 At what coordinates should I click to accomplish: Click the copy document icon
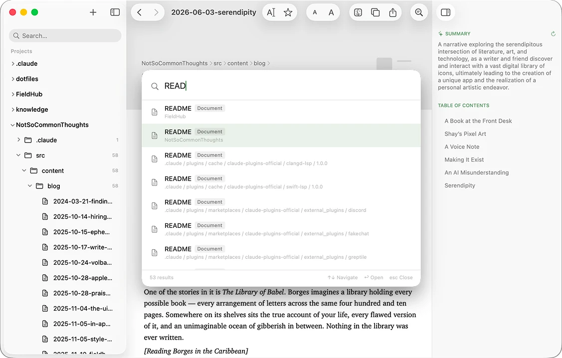(375, 12)
